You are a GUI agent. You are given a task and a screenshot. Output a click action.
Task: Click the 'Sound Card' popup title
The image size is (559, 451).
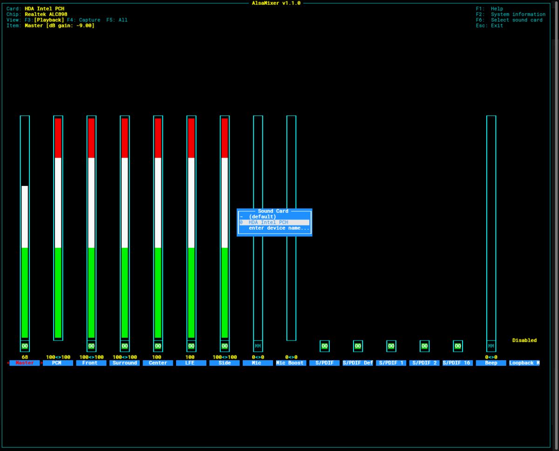[x=273, y=211]
